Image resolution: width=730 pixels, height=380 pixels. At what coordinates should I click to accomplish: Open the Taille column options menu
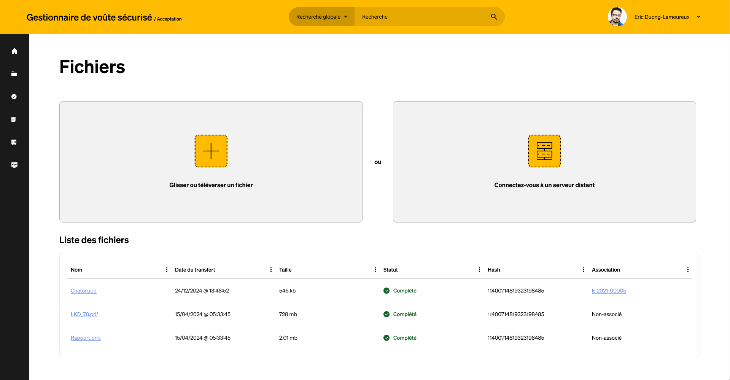click(x=375, y=270)
